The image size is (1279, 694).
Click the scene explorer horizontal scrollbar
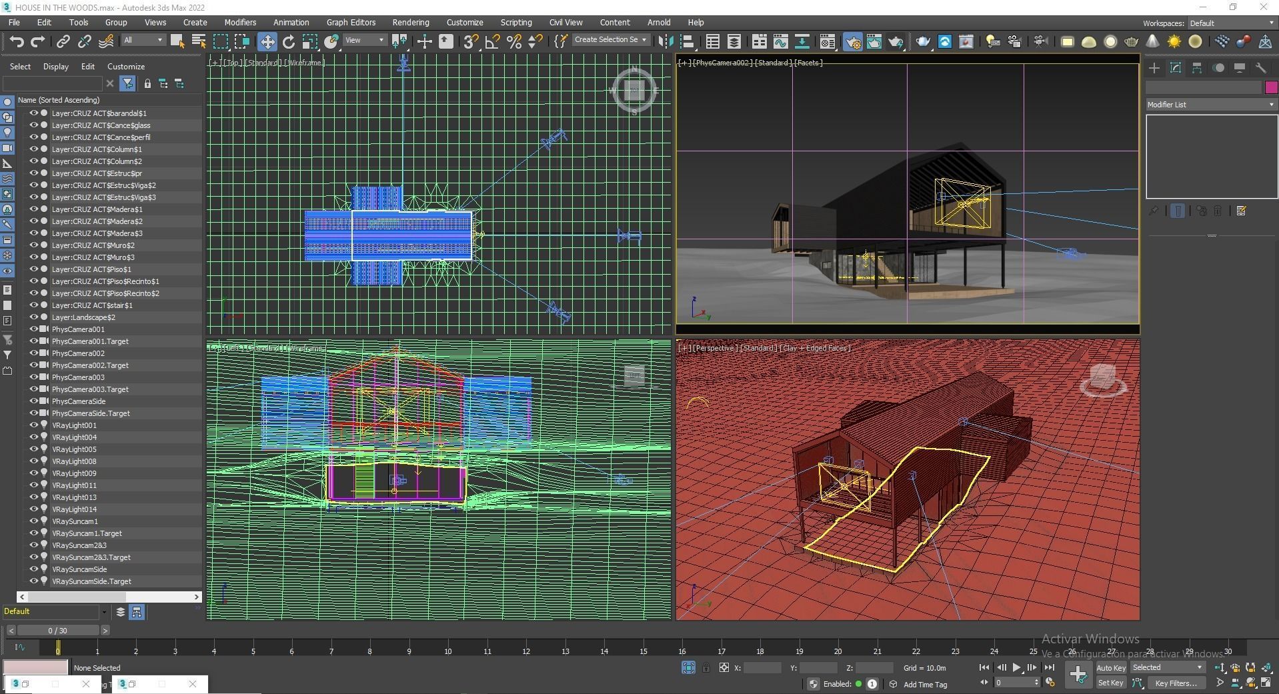109,597
